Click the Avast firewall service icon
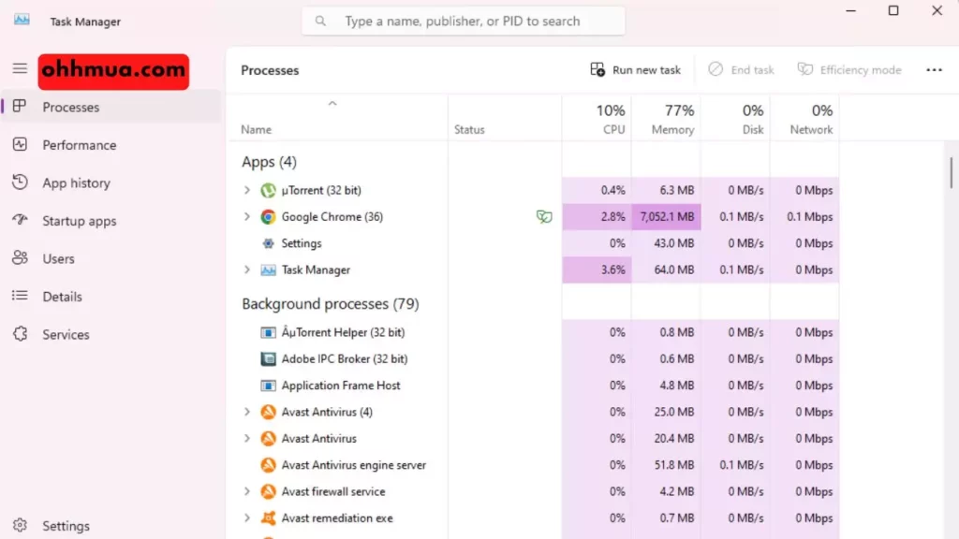This screenshot has width=959, height=539. pyautogui.click(x=268, y=491)
